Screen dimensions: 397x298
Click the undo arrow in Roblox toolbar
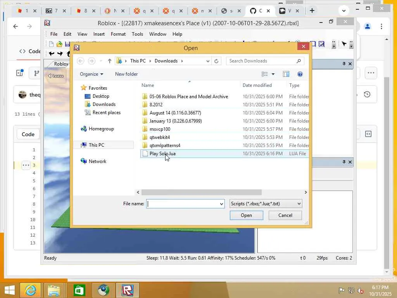point(52,54)
